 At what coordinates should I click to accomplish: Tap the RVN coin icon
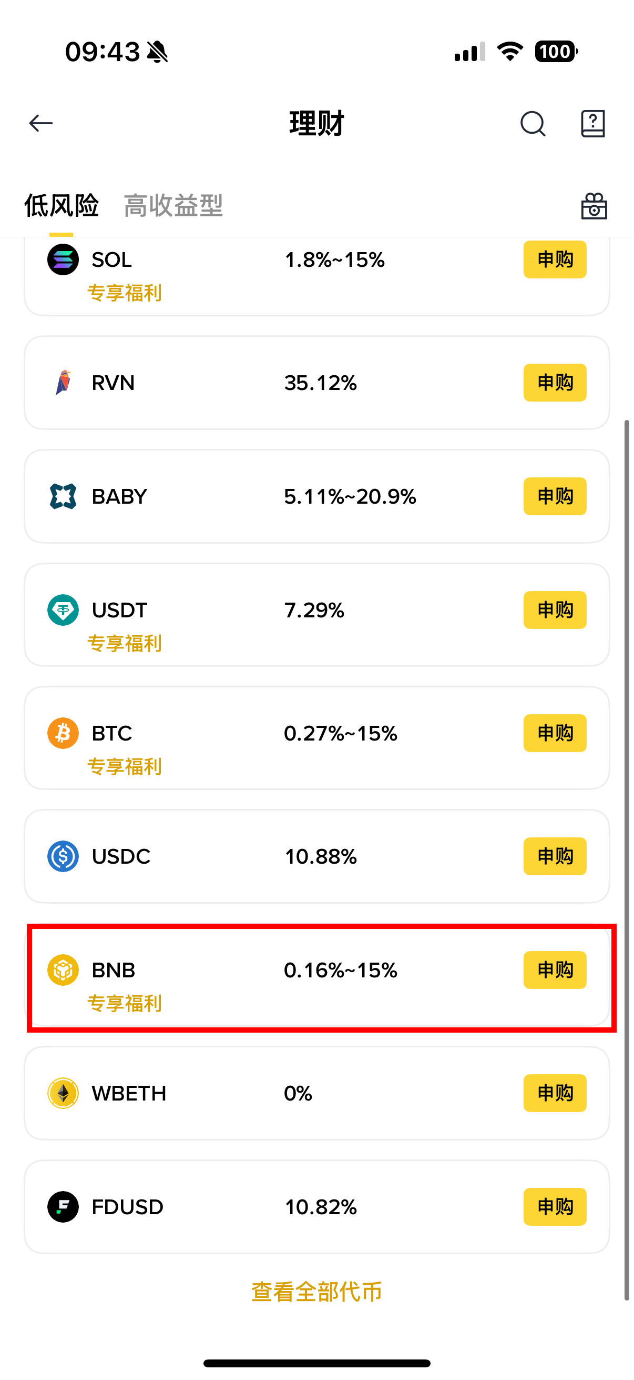[x=63, y=383]
